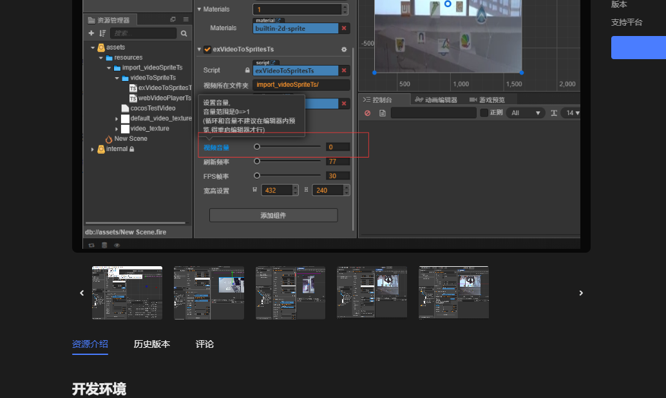This screenshot has width=666, height=398.
Task: Click the add asset plus icon
Action: (91, 33)
